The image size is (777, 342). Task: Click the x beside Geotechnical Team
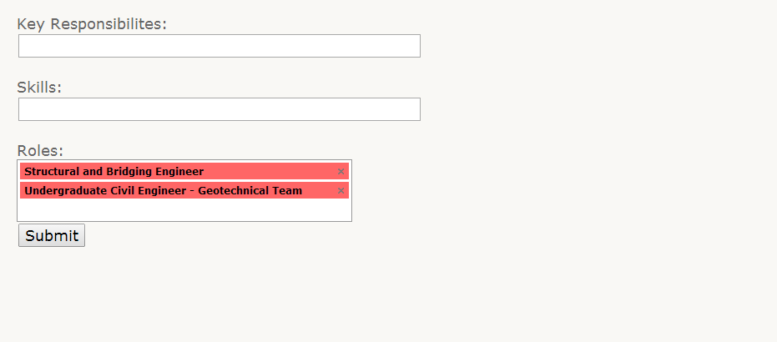tap(341, 191)
